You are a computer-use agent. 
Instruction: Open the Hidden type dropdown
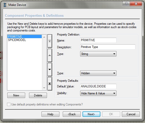98,73
